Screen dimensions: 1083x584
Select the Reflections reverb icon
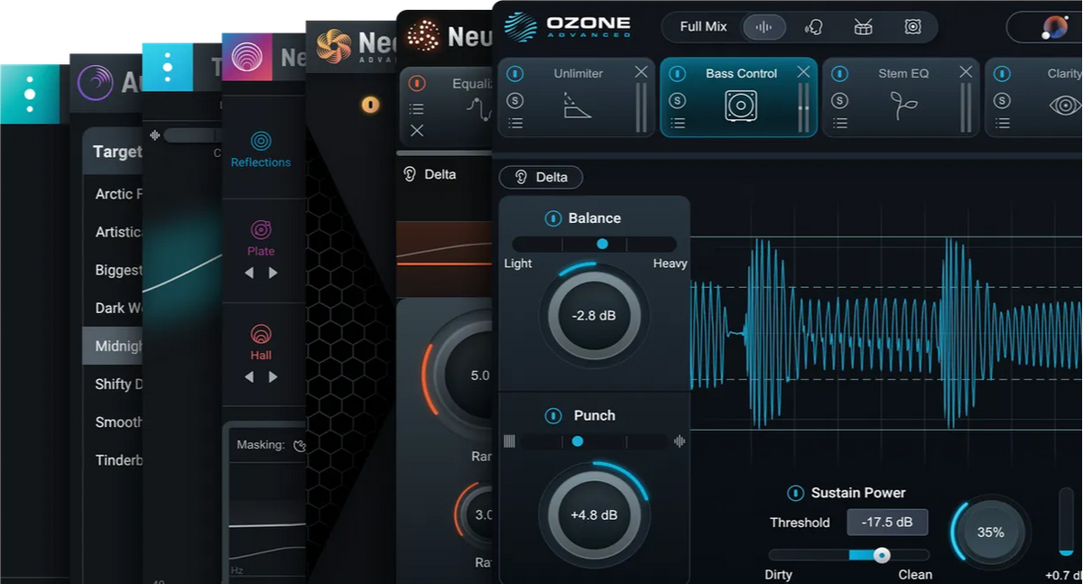261,142
